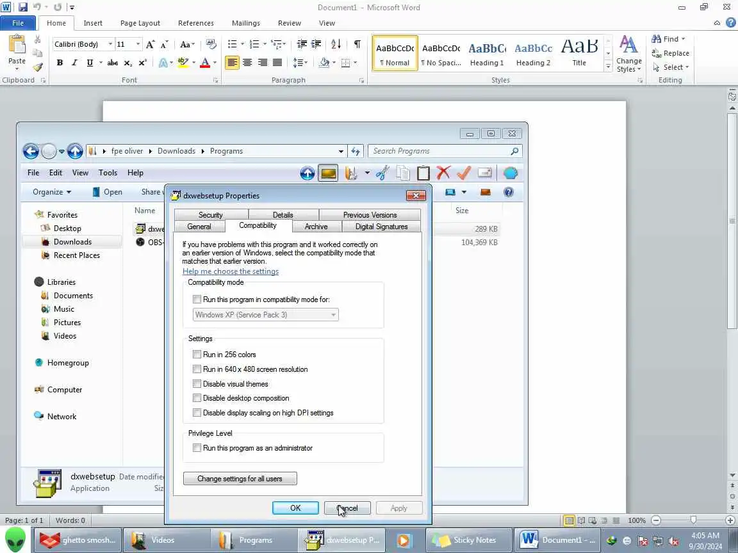The height and width of the screenshot is (553, 738).
Task: Open font color dropdown arrow
Action: point(215,63)
